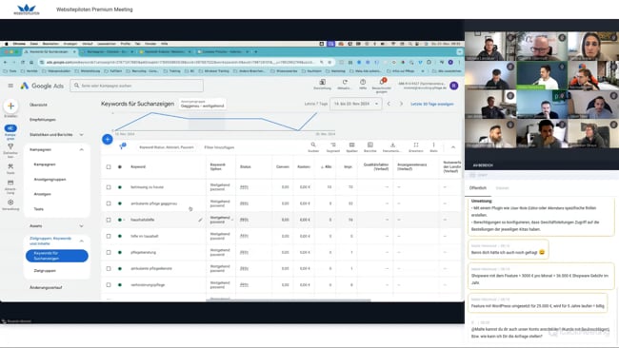
Task: Click the Google Ads logo
Action: pyautogui.click(x=42, y=86)
